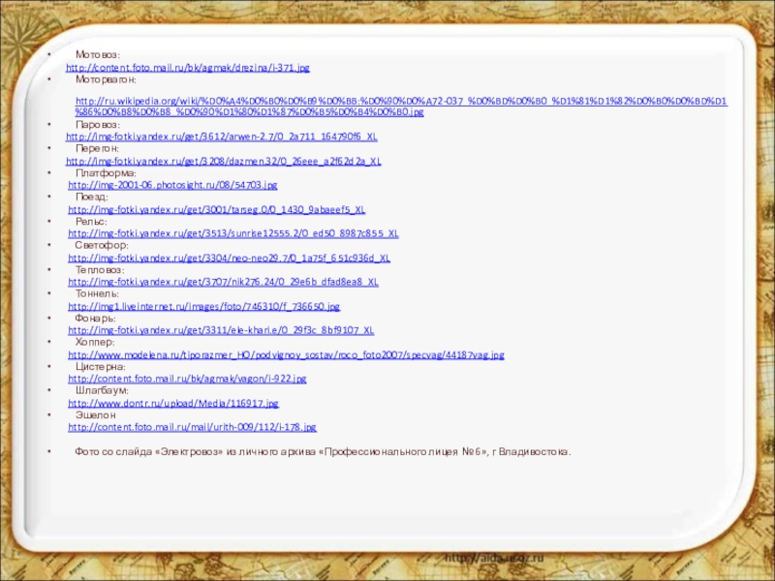The image size is (775, 581).
Task: Select the text label 'Хоппер:'
Action: (95, 343)
